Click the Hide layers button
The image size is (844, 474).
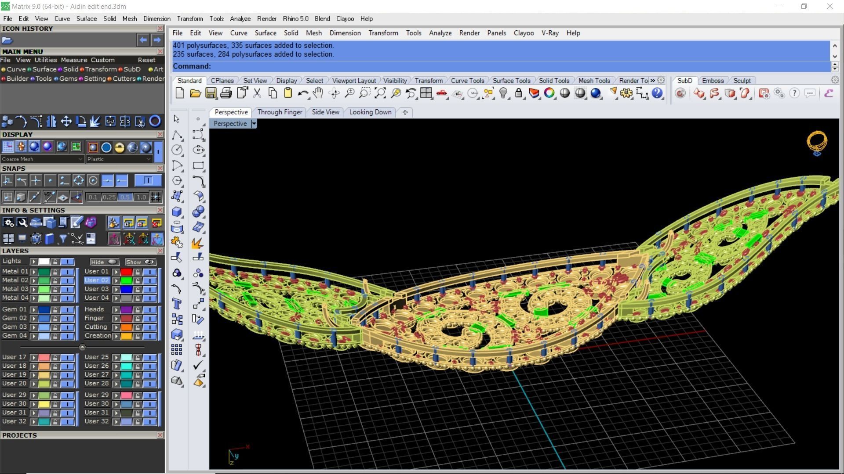pos(104,262)
